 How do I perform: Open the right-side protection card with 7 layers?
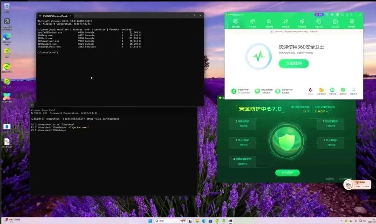point(331,124)
